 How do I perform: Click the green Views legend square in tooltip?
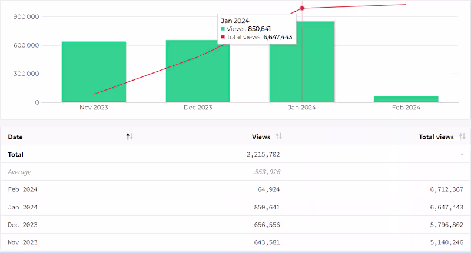223,29
